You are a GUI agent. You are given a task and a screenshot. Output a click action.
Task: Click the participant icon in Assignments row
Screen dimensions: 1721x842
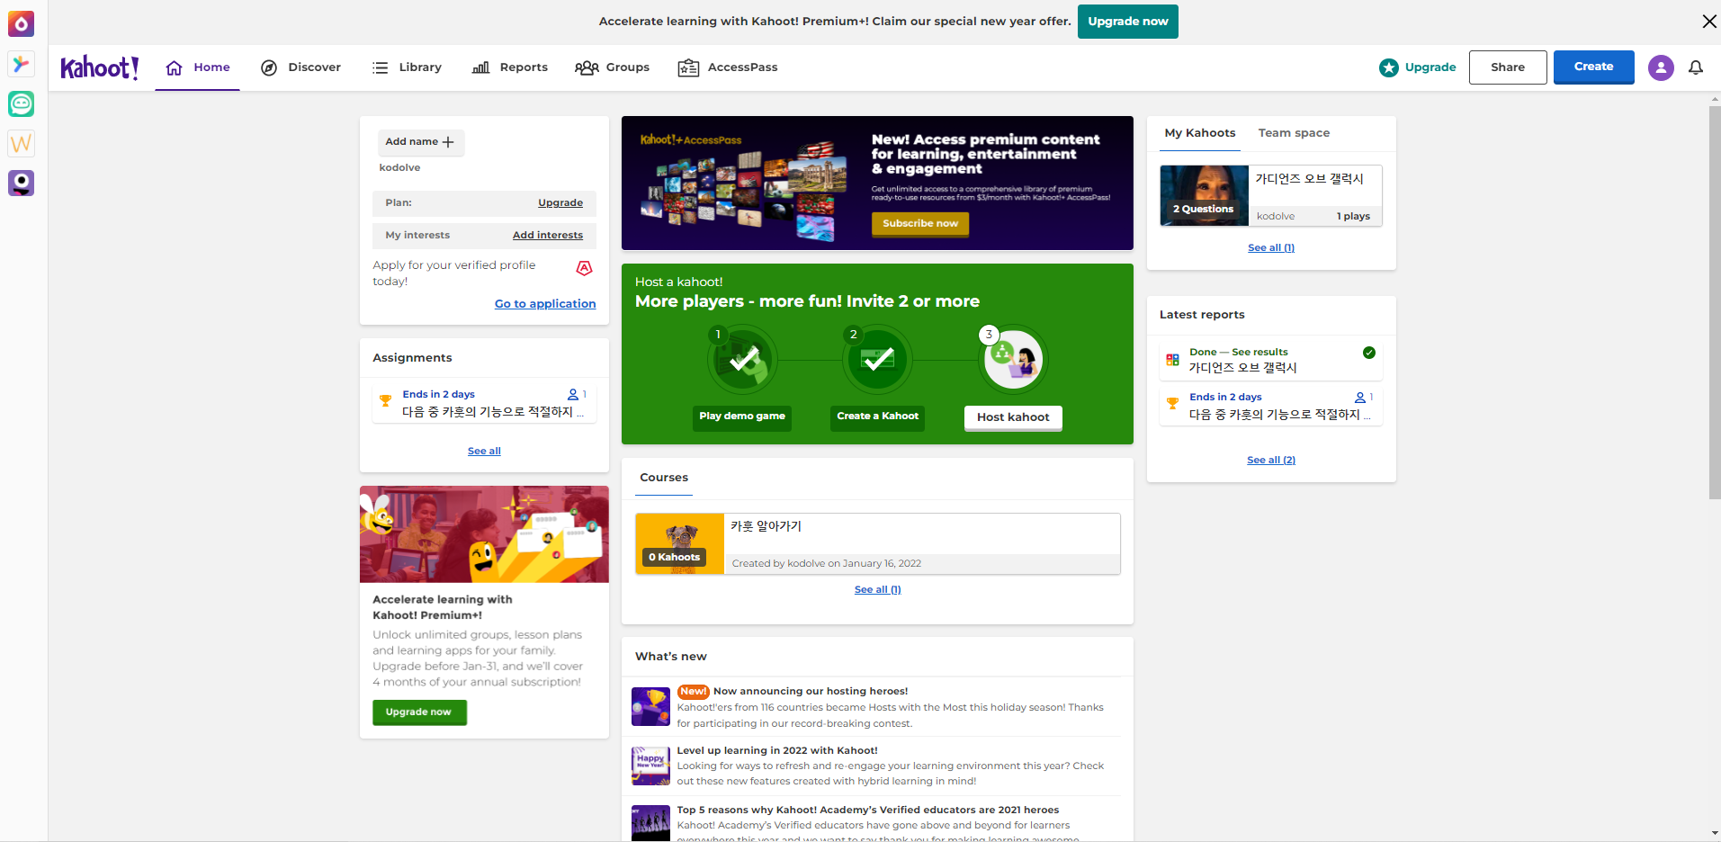coord(573,395)
